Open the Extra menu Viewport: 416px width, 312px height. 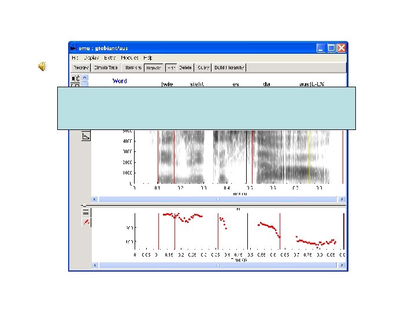[110, 58]
